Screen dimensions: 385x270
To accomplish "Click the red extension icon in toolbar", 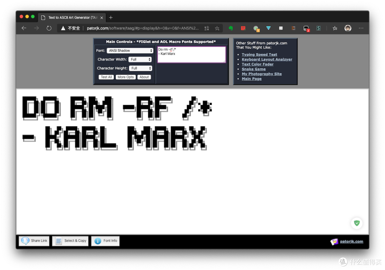I will [243, 28].
